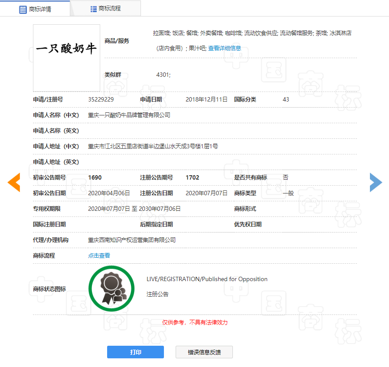Image resolution: width=389 pixels, height=367 pixels.
Task: Click the blue next-record arrow
Action: (x=376, y=182)
